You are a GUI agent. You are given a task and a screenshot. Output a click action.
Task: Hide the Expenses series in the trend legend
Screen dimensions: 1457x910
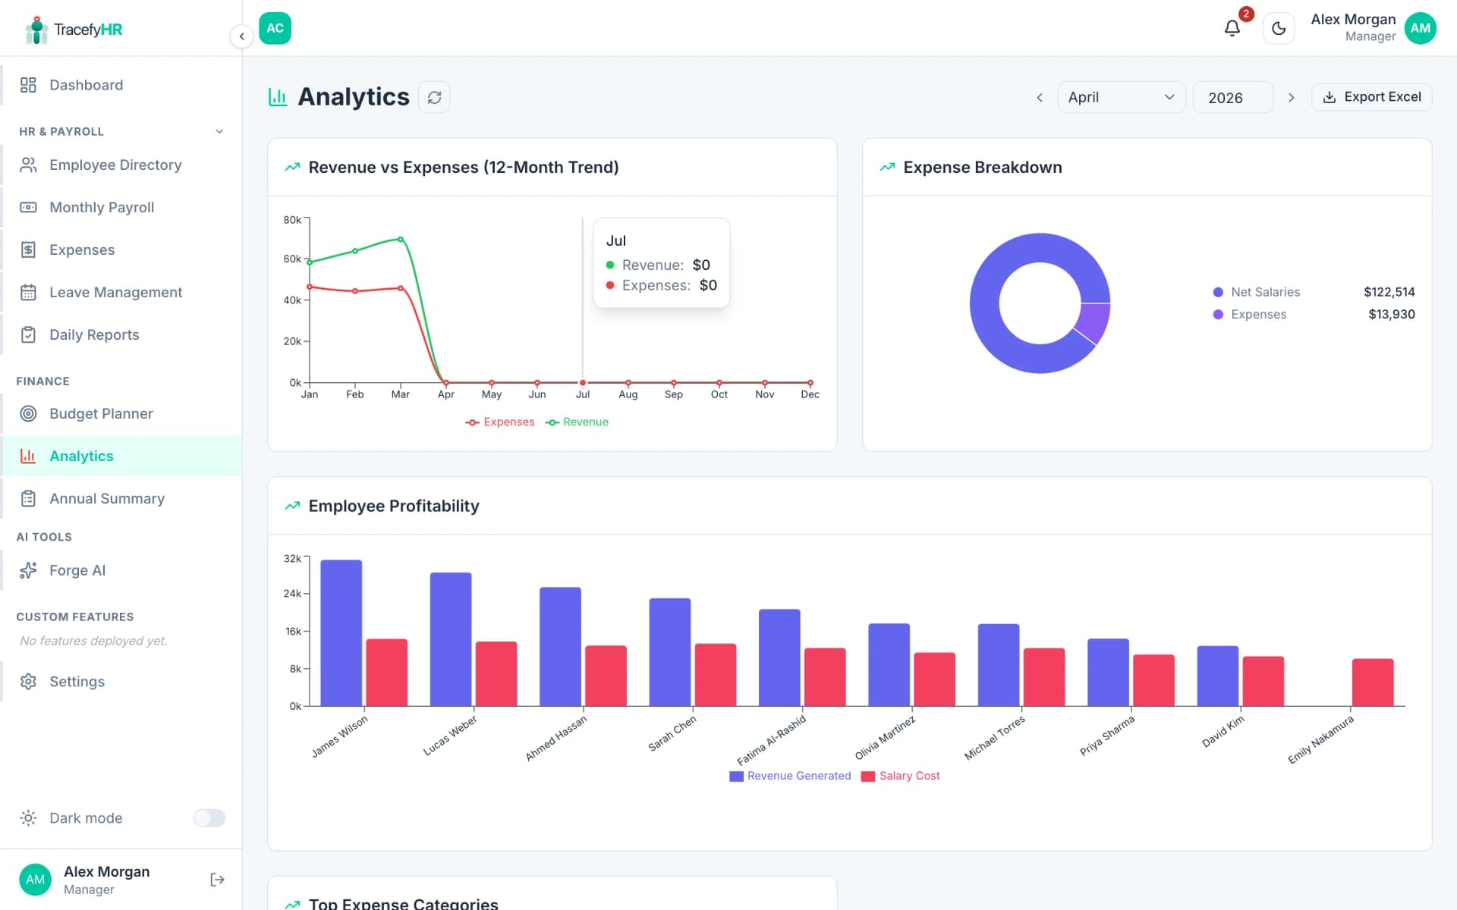499,422
